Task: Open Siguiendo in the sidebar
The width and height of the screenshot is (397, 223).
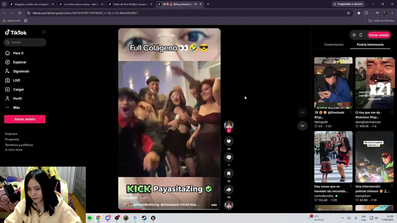Action: (21, 71)
